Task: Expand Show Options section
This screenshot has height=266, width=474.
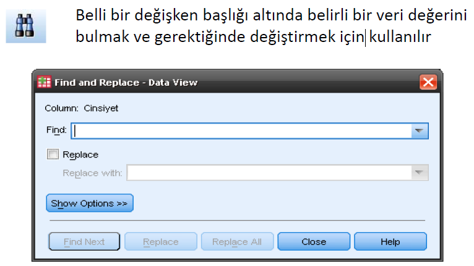Action: [x=90, y=203]
